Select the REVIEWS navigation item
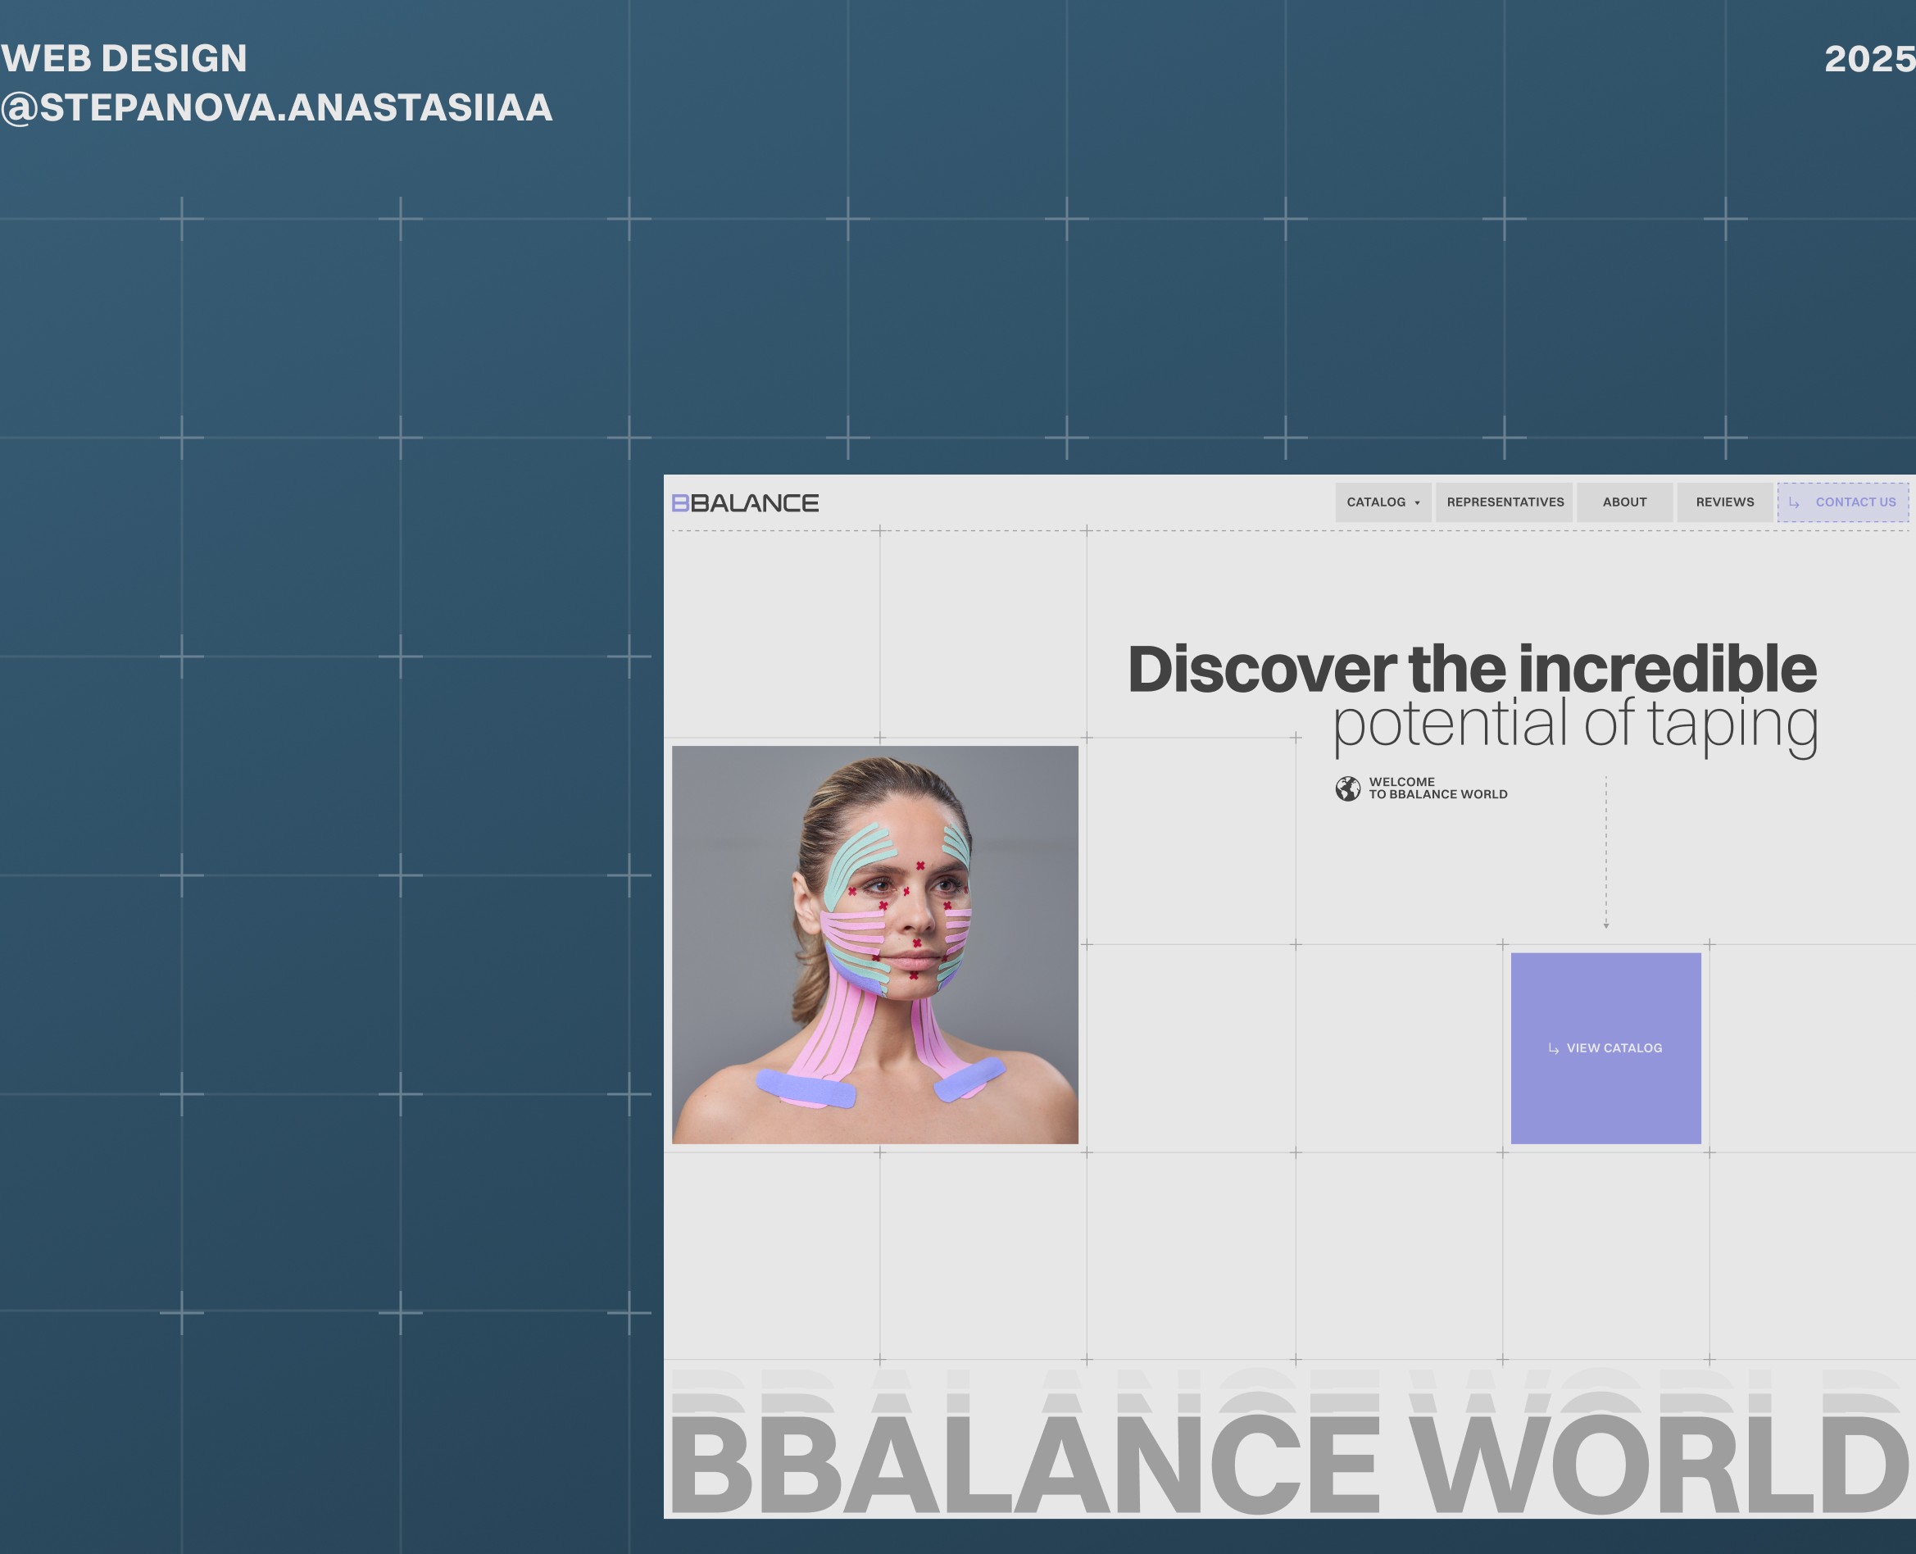 [1723, 502]
